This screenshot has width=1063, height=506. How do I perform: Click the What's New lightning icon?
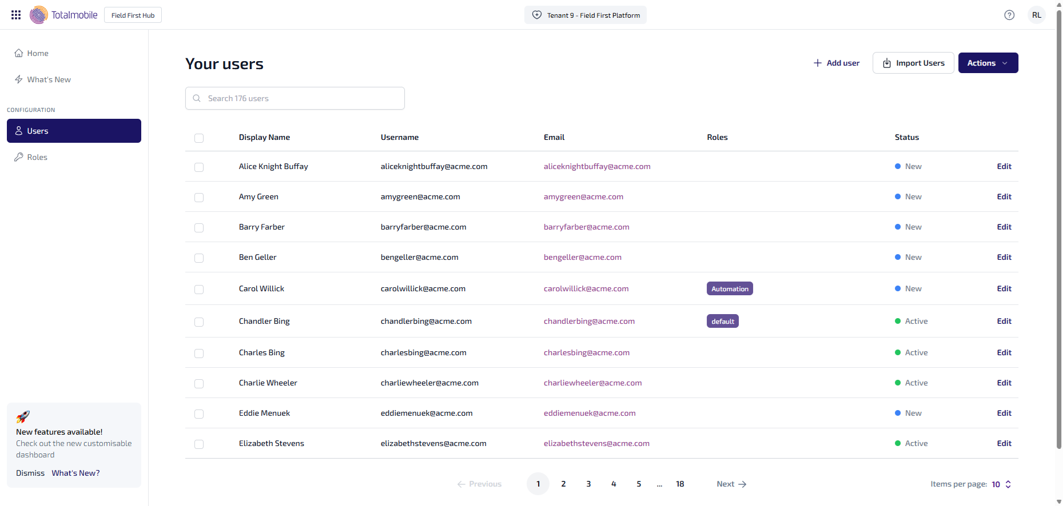(19, 79)
